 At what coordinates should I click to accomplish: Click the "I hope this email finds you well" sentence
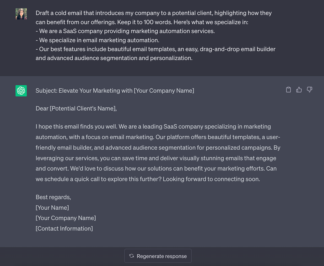77,127
